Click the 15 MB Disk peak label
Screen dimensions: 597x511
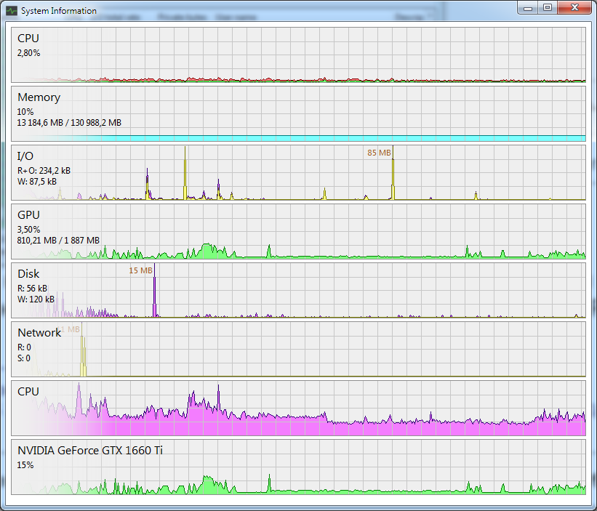click(140, 270)
